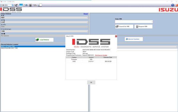Screen dimensions: 178x112
Task: Open the blue help question mark icon
Action: 173,5
